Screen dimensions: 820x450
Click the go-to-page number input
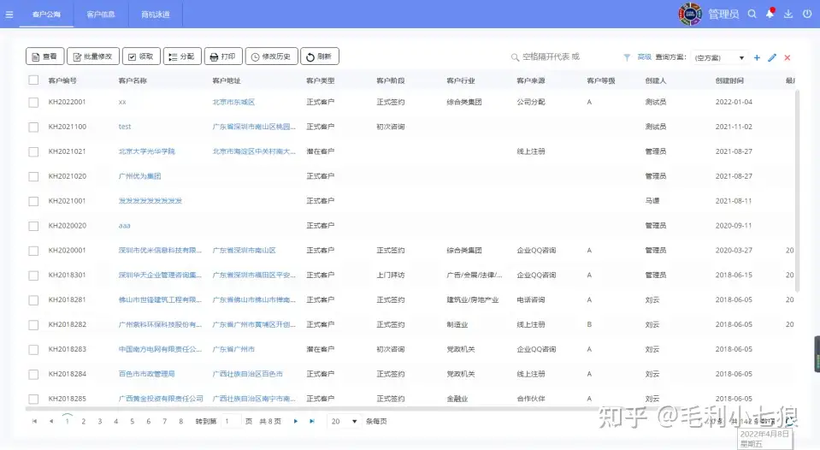click(x=231, y=421)
